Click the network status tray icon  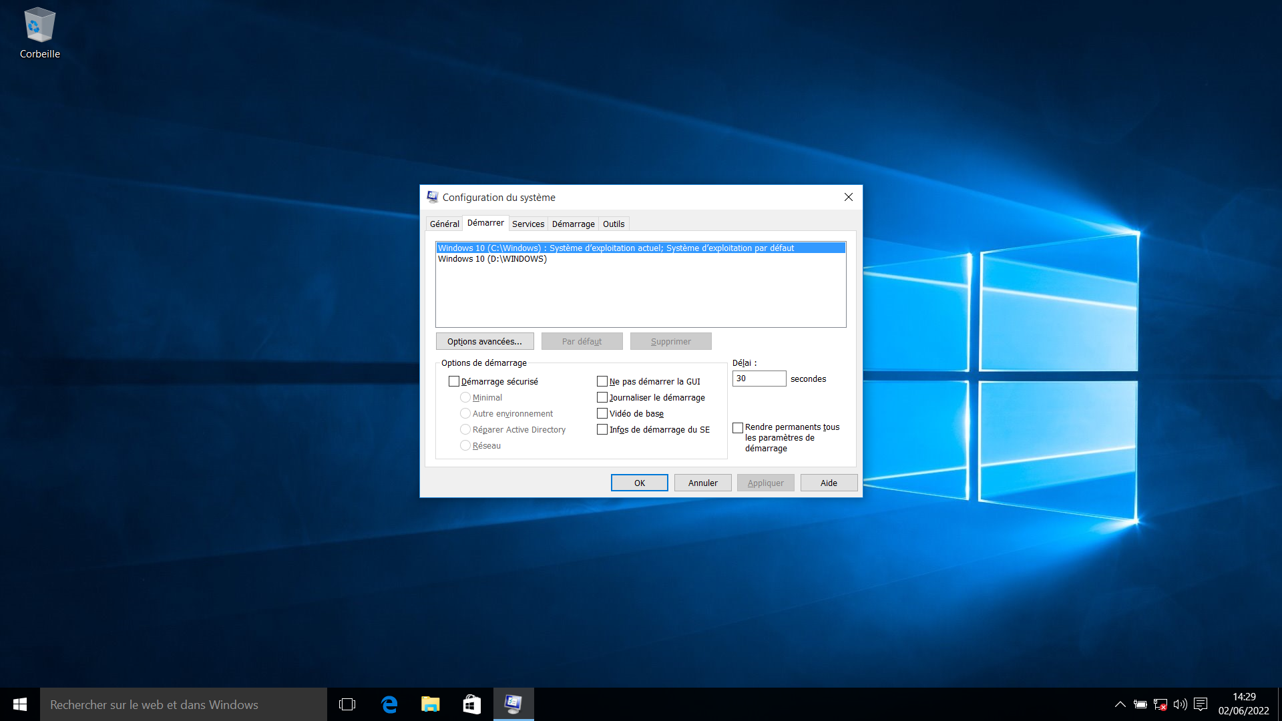tap(1160, 704)
